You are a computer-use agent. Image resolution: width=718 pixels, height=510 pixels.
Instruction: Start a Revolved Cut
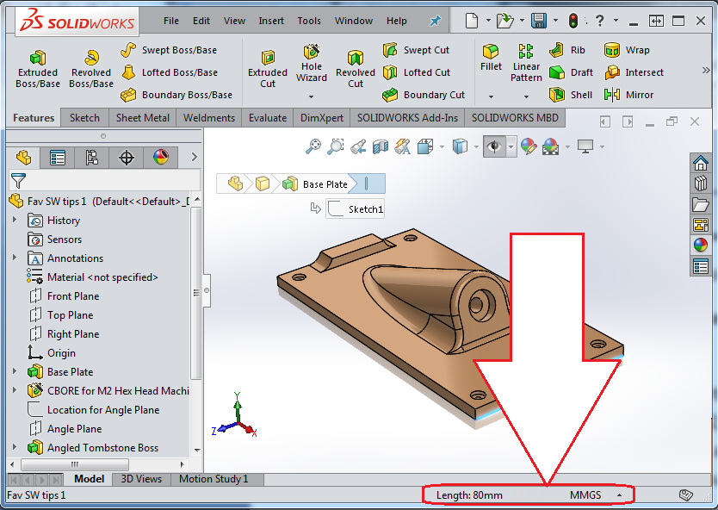point(356,69)
